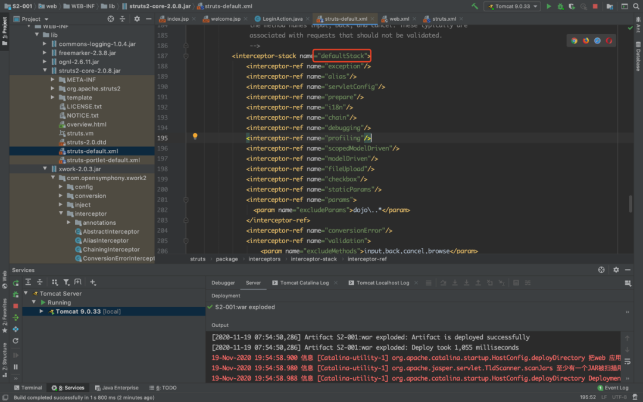Open the Tomcat Localhost Log tab
Viewport: 643px width, 402px height.
(x=383, y=282)
